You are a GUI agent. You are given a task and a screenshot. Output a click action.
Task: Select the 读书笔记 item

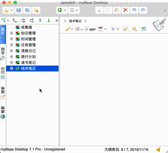28,62
